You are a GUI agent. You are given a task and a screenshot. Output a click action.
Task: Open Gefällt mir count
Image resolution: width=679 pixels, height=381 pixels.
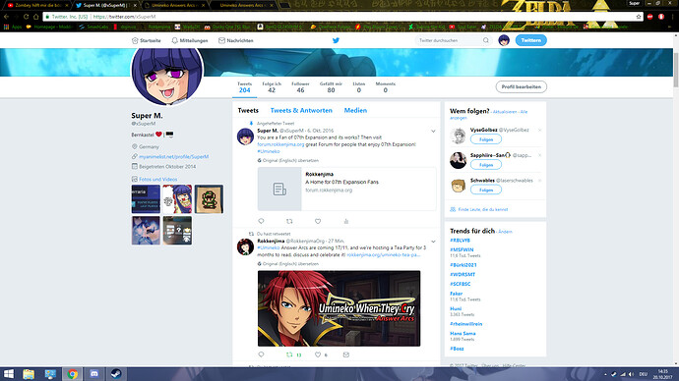point(331,87)
